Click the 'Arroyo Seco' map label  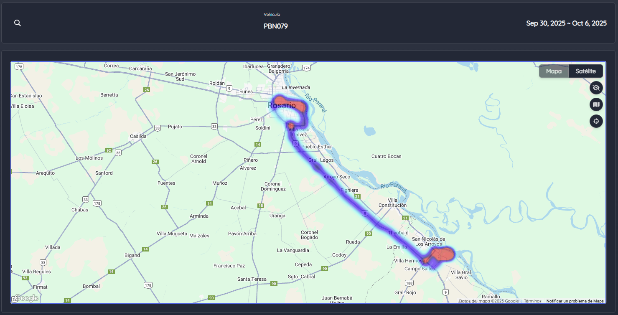click(337, 177)
